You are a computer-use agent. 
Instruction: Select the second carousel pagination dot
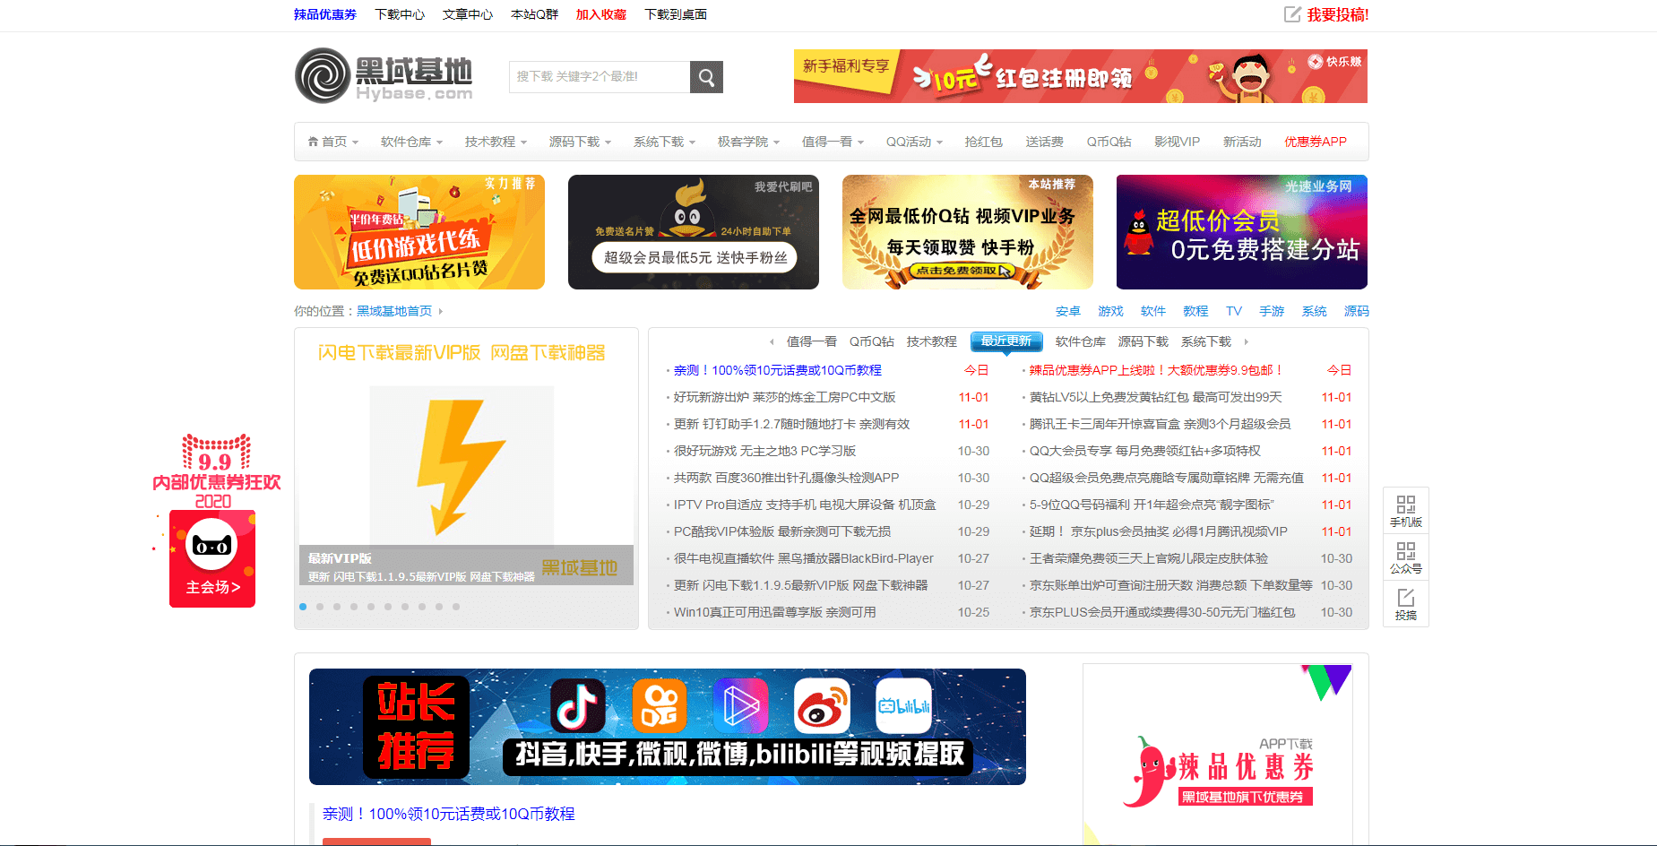tap(319, 607)
